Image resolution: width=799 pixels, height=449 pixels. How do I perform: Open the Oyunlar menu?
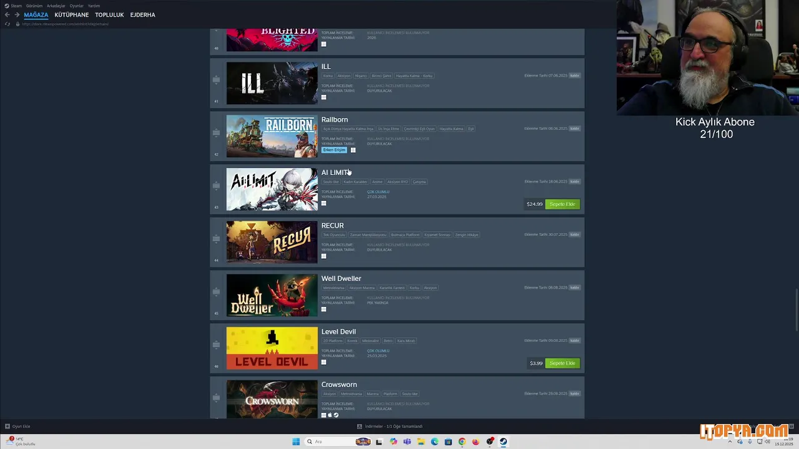pos(77,6)
